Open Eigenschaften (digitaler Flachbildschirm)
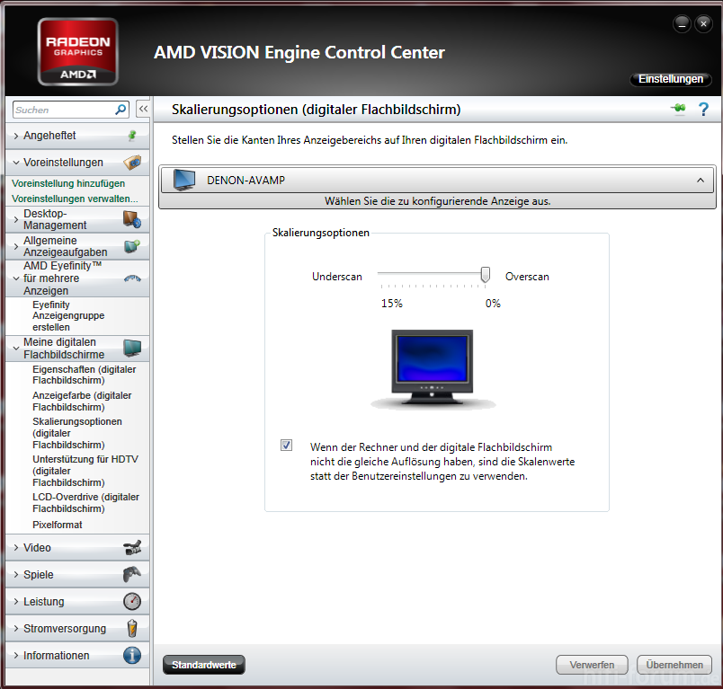Viewport: 723px width, 689px height. pos(84,375)
